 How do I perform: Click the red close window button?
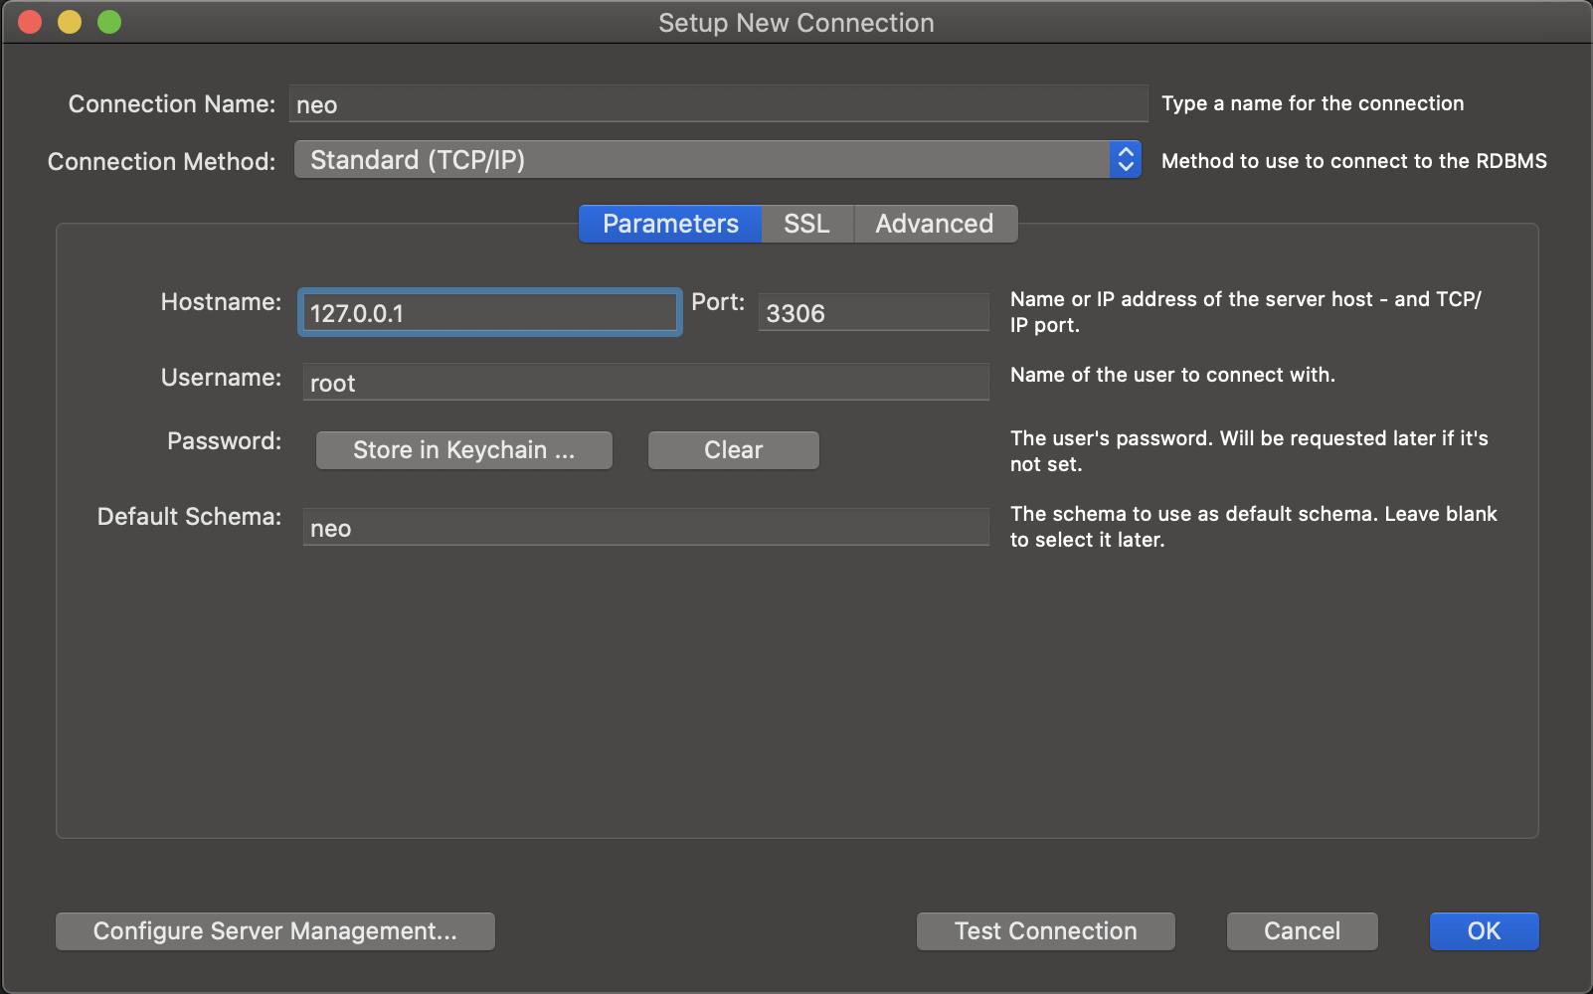30,22
